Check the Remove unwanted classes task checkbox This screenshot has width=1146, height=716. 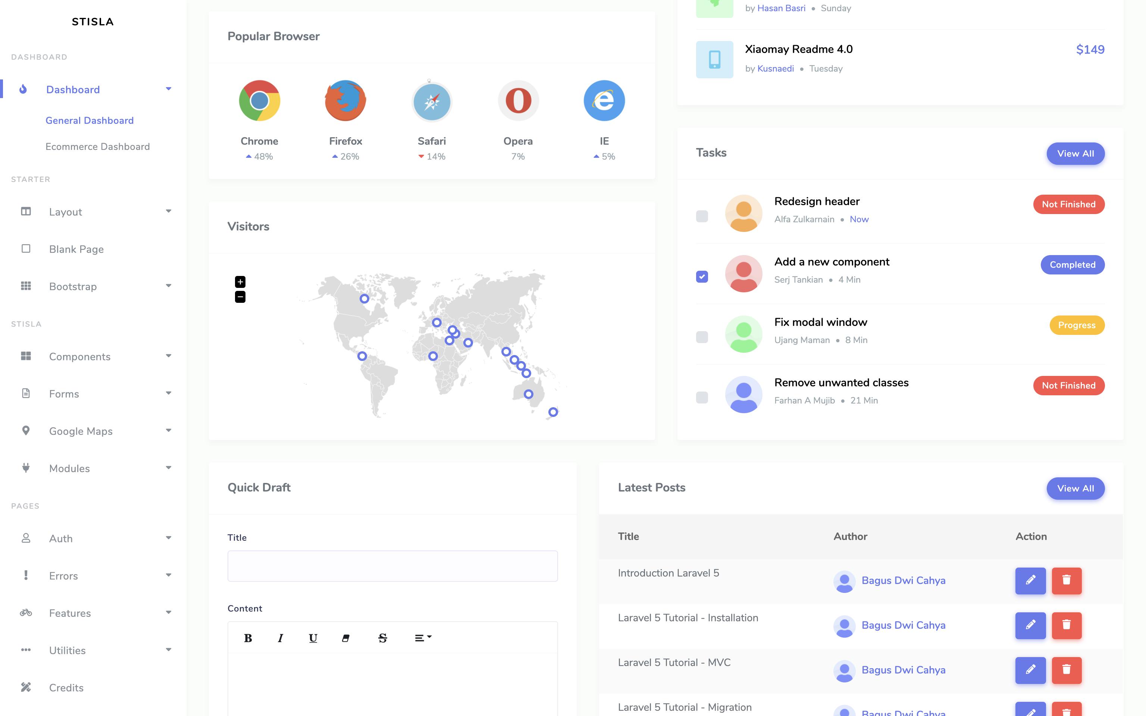click(702, 397)
